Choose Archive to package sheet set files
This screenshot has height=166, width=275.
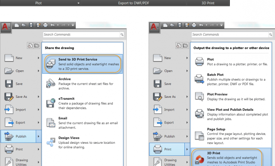click(x=82, y=83)
